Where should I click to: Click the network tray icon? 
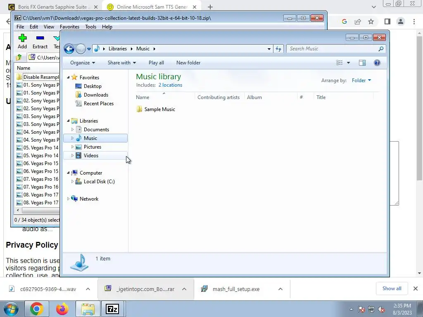click(x=371, y=310)
